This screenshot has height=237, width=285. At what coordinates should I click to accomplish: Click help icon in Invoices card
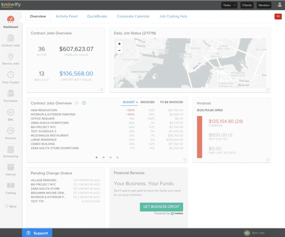click(x=267, y=160)
